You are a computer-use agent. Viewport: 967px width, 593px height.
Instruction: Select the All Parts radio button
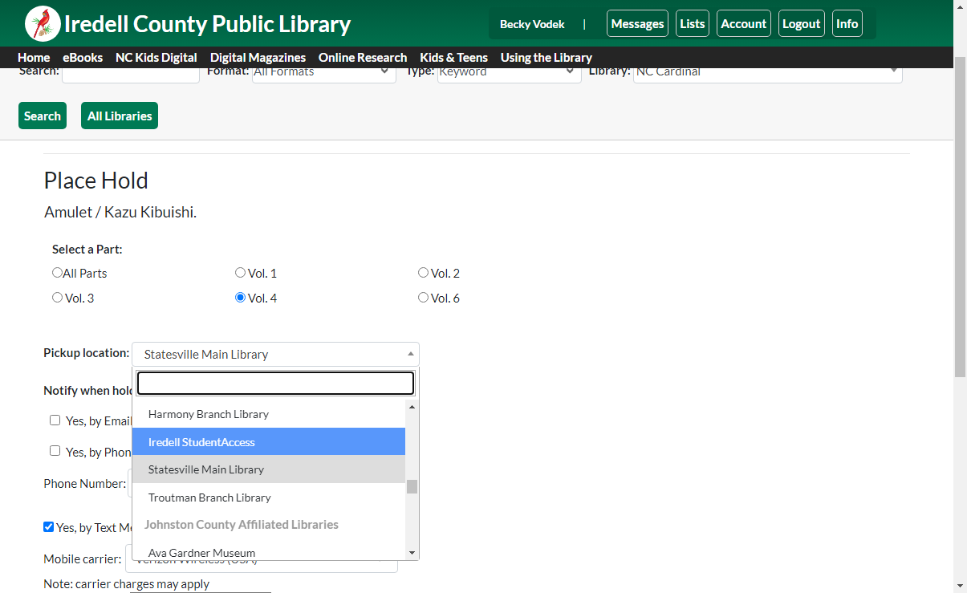(57, 273)
